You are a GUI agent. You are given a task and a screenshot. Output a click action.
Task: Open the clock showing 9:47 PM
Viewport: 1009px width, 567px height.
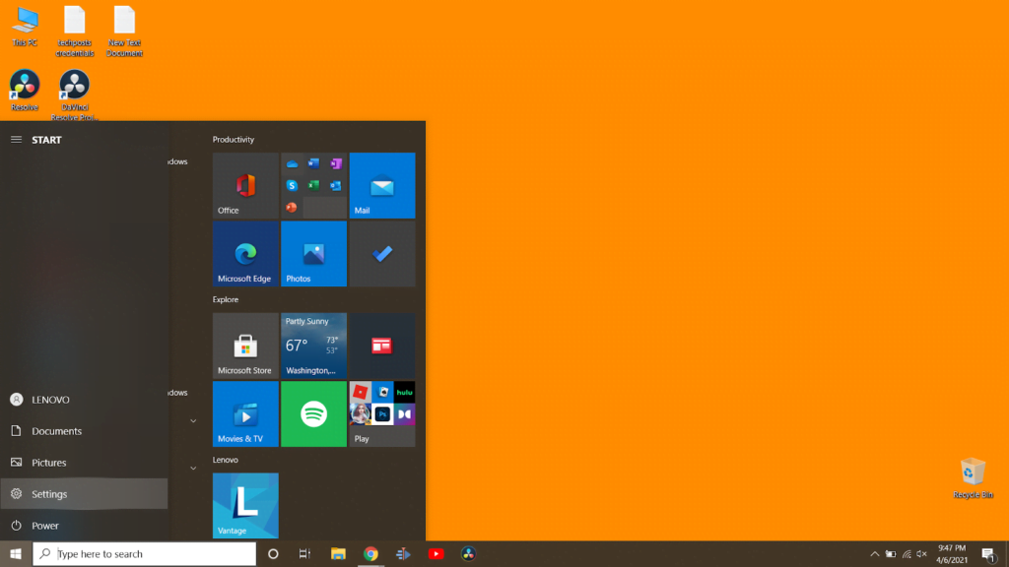(x=952, y=553)
